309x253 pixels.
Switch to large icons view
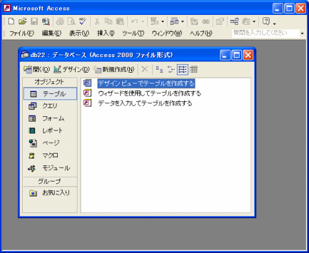[159, 70]
